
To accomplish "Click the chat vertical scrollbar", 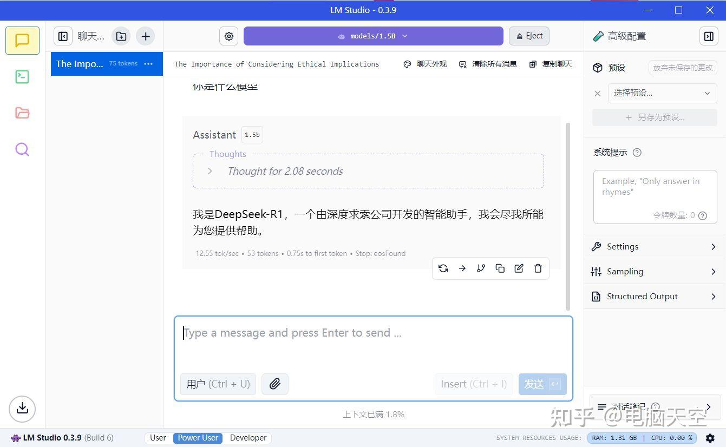I will (x=568, y=216).
